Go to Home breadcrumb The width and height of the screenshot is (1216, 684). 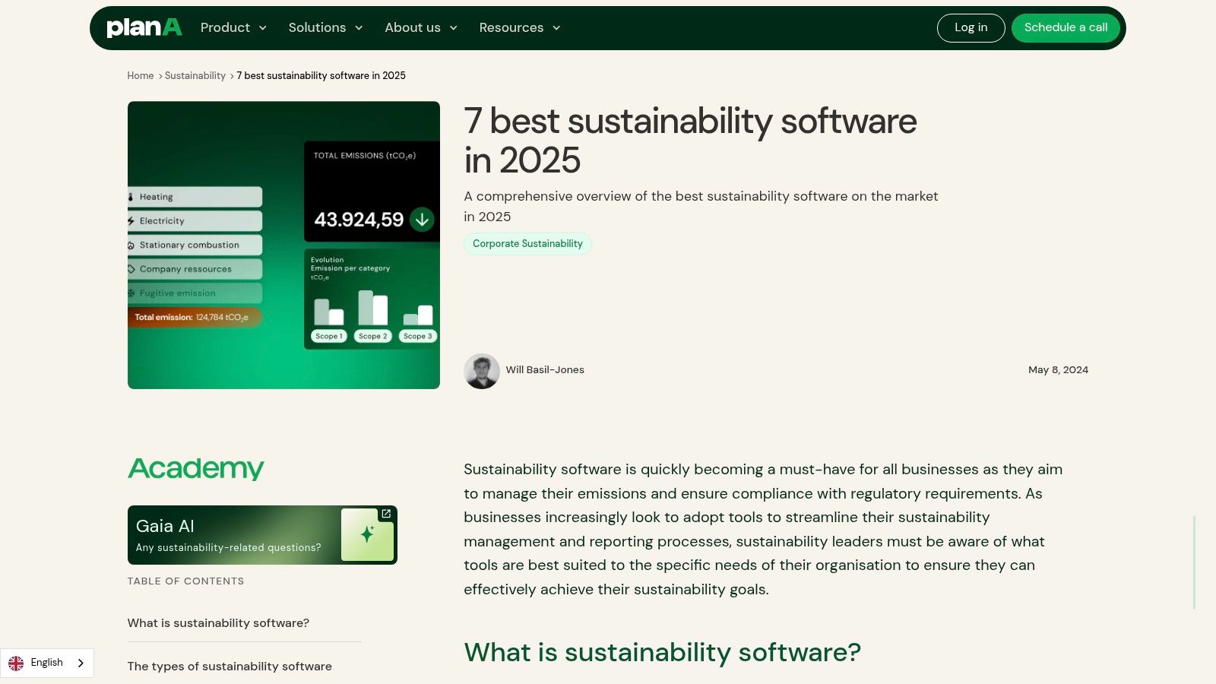(x=141, y=75)
